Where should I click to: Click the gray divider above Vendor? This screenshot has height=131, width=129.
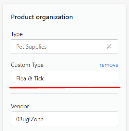(x=64, y=93)
